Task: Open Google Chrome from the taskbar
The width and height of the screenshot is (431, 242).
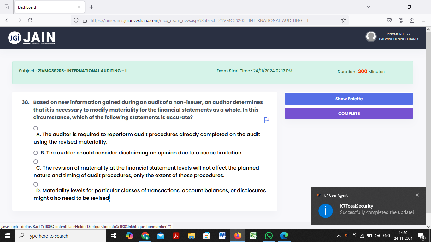Action: coord(145,236)
